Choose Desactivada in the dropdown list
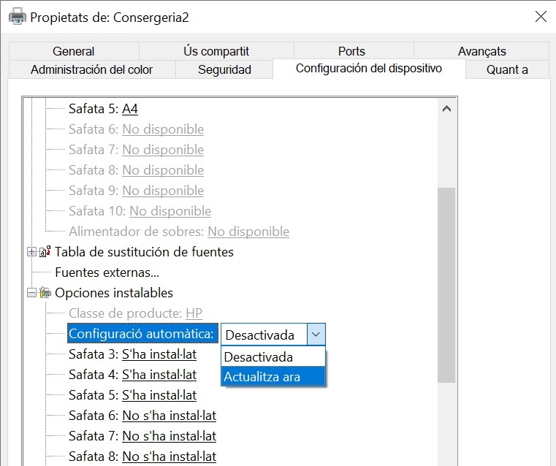Image resolution: width=556 pixels, height=466 pixels. click(273, 357)
